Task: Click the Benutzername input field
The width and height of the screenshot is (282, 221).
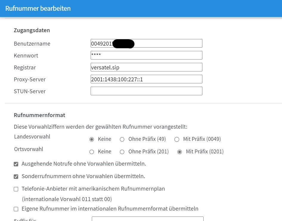Action: [x=146, y=43]
